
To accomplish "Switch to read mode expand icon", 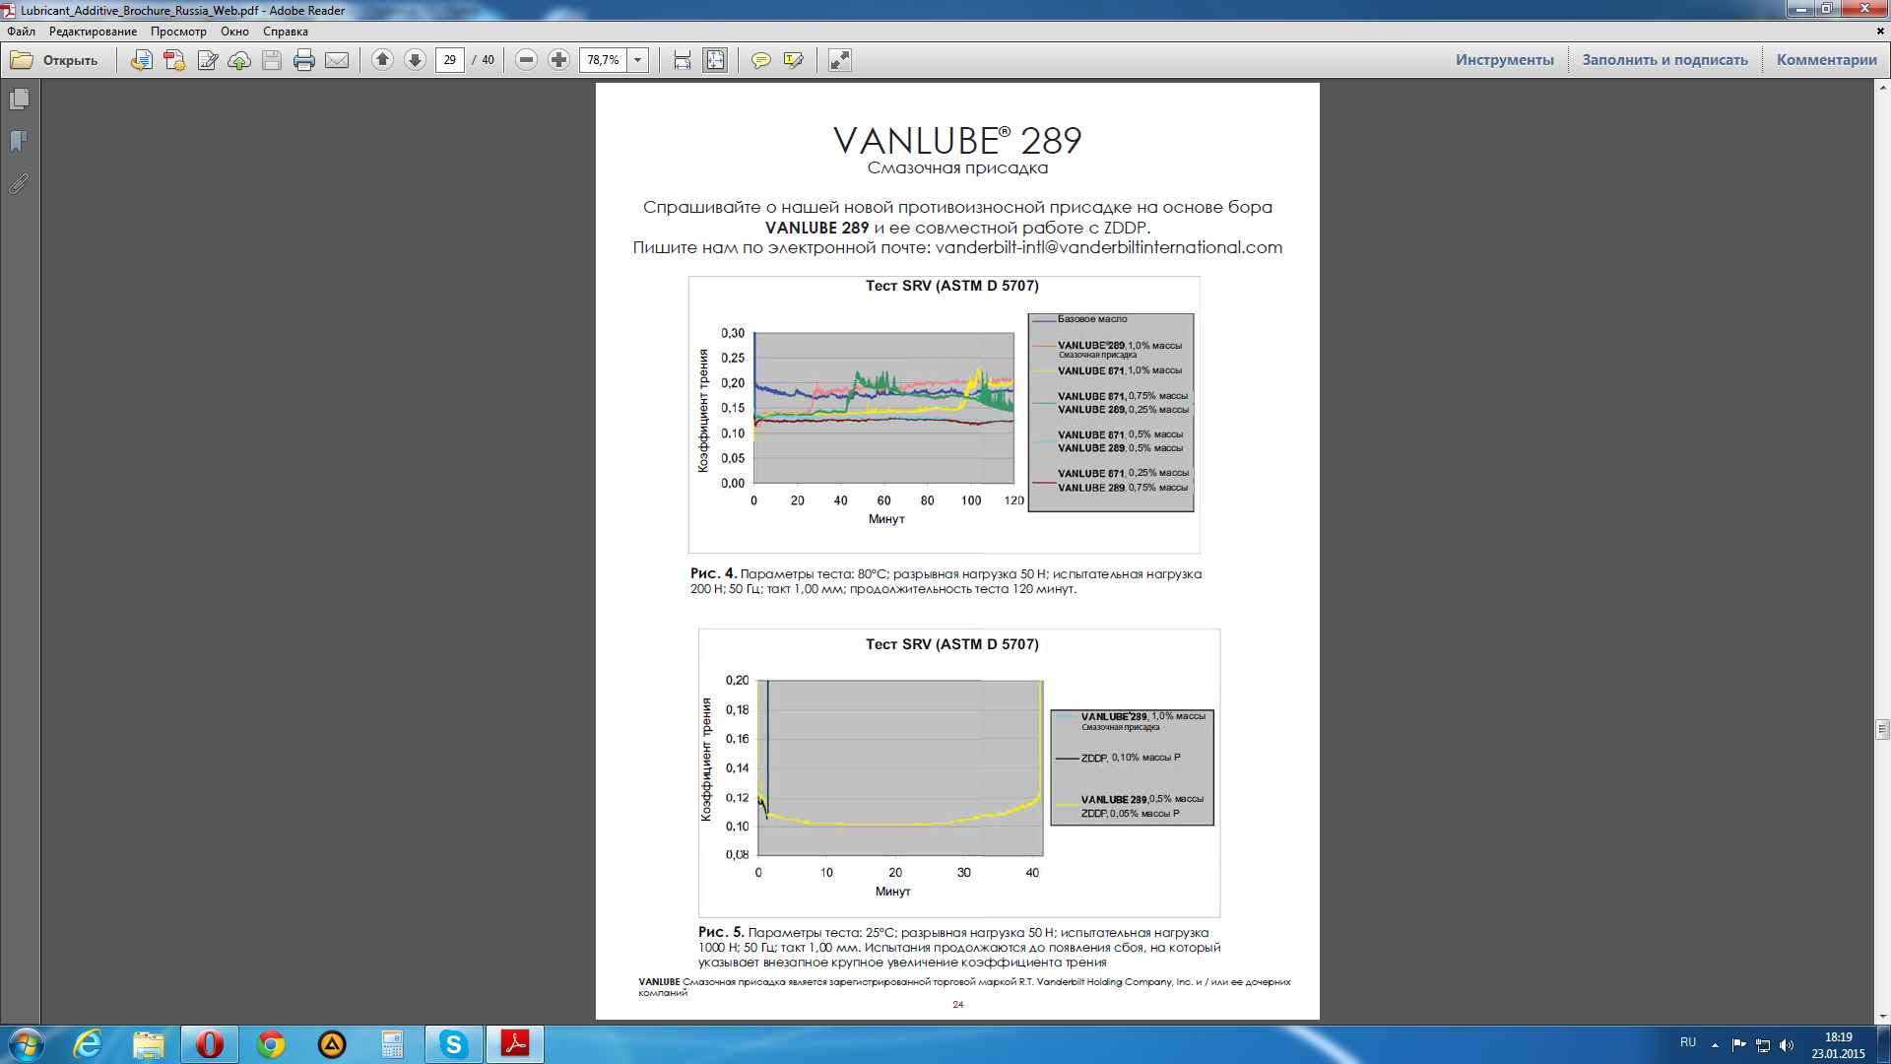I will click(x=839, y=60).
